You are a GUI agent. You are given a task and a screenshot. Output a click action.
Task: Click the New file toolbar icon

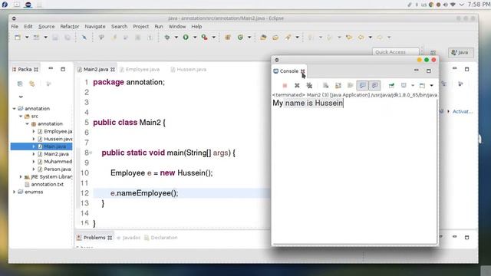click(x=18, y=38)
